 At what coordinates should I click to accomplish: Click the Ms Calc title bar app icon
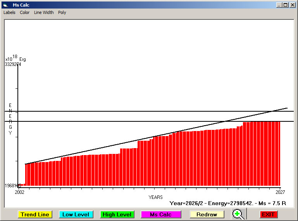click(5, 5)
